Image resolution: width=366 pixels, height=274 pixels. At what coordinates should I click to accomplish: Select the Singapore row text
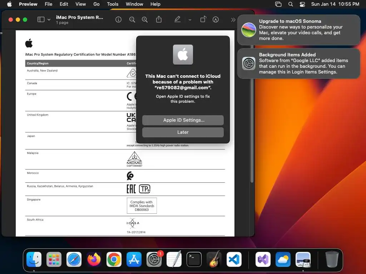[34, 200]
